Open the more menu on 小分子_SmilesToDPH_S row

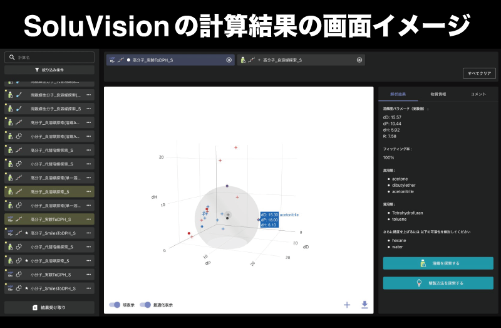[88, 288]
